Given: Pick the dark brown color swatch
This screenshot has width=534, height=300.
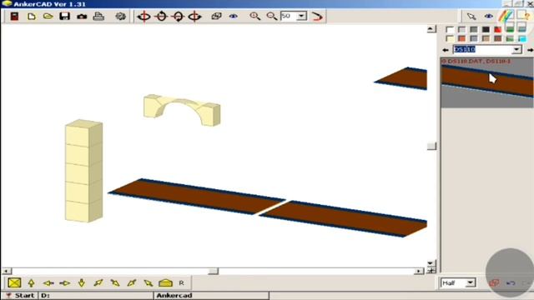Looking at the screenshot, I should coord(498,38).
